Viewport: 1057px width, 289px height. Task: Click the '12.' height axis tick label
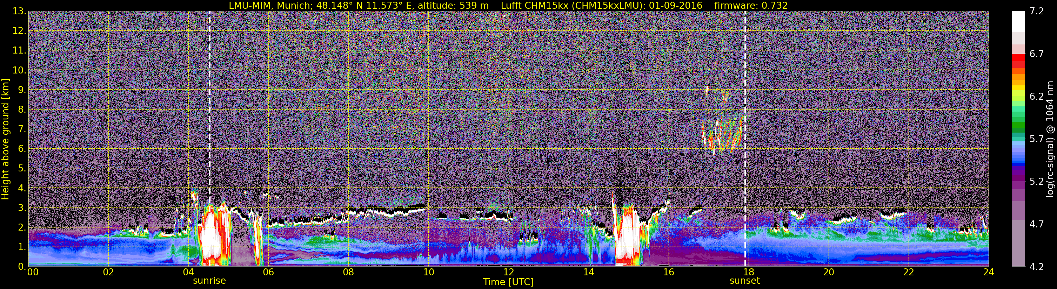tap(19, 31)
